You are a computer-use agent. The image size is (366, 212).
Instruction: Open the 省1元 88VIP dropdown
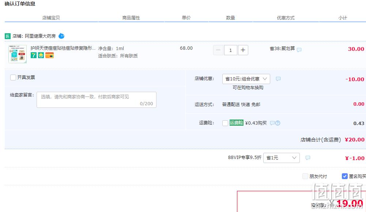(282, 158)
